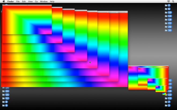The width and height of the screenshot is (177, 110).
Task: Open the Apple menu
Action: coord(4,2)
